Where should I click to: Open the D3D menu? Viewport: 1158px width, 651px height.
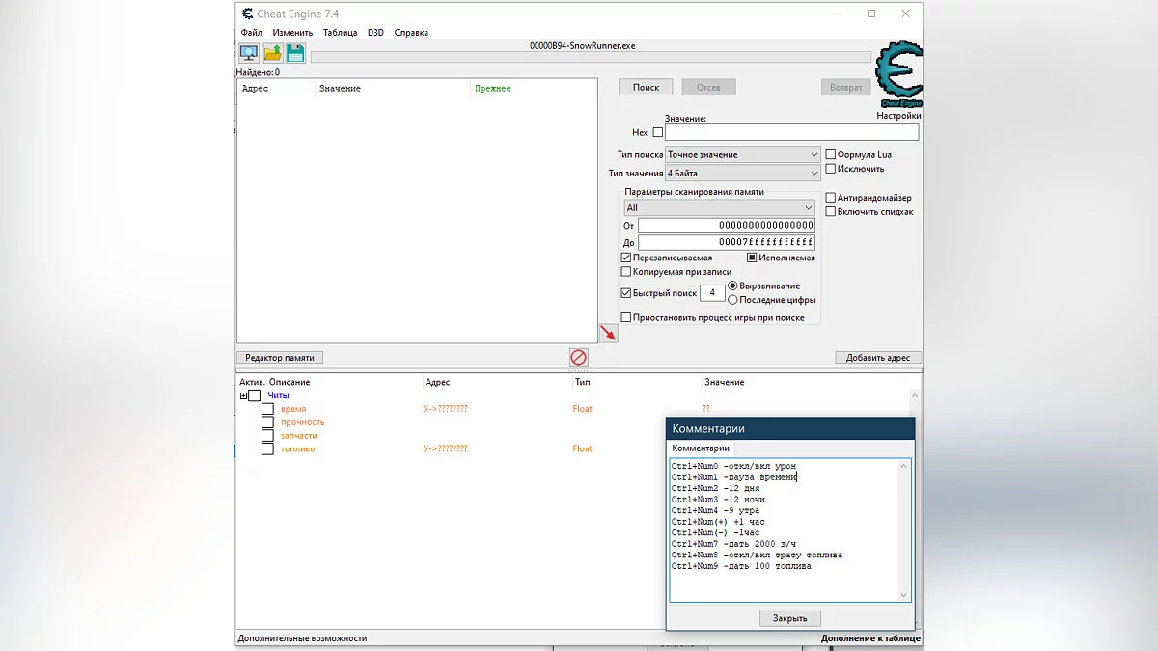[x=375, y=33]
